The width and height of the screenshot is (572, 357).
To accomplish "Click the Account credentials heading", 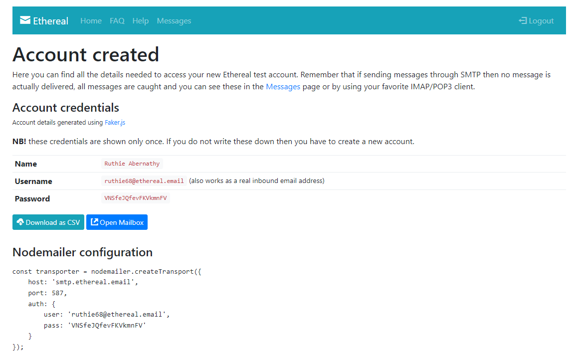I will (x=66, y=108).
